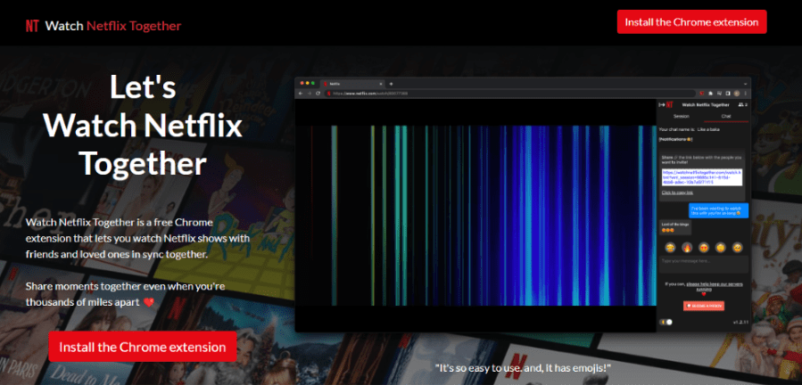Click the colorful striped video area
The image size is (802, 385).
475,216
